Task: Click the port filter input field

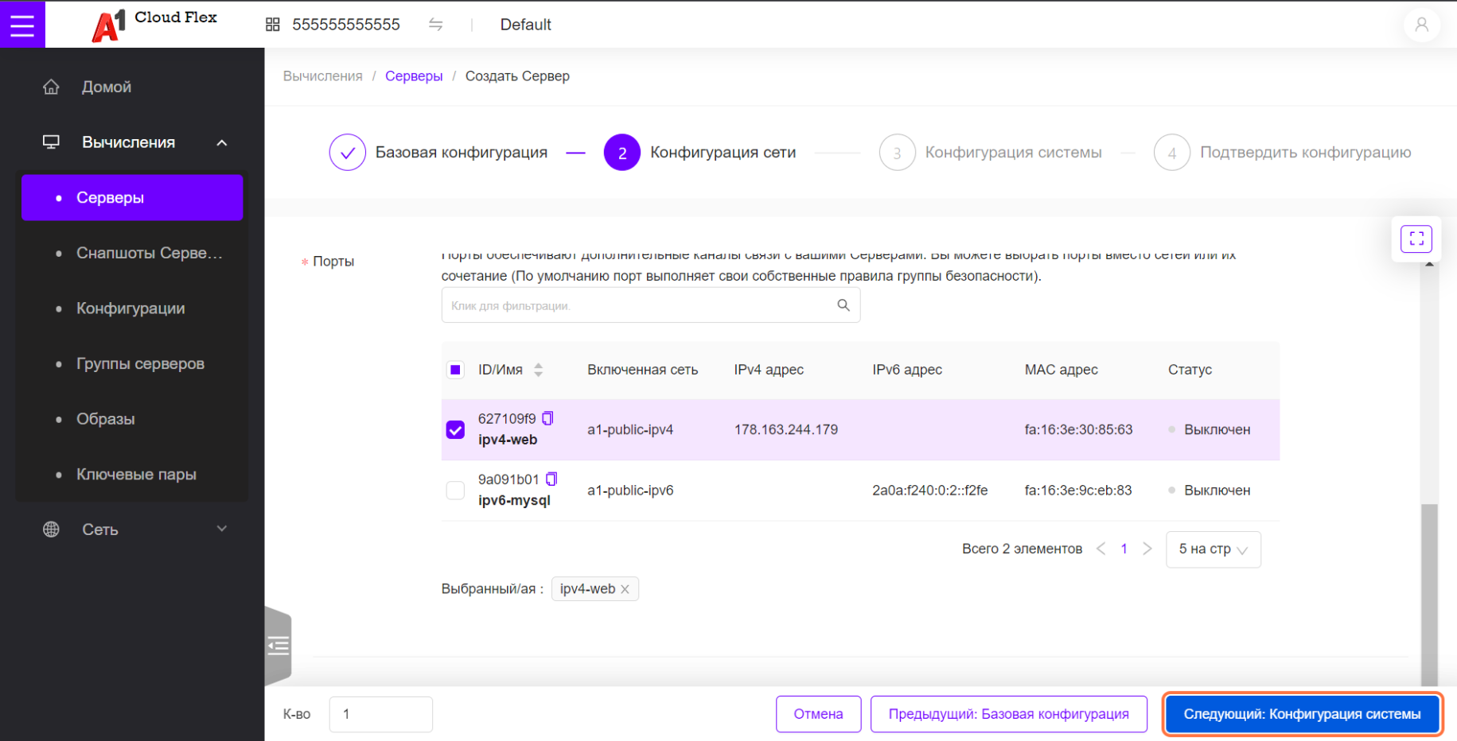Action: pos(650,305)
